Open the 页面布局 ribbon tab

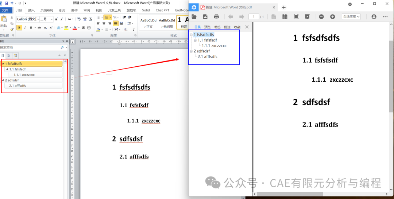(47, 10)
